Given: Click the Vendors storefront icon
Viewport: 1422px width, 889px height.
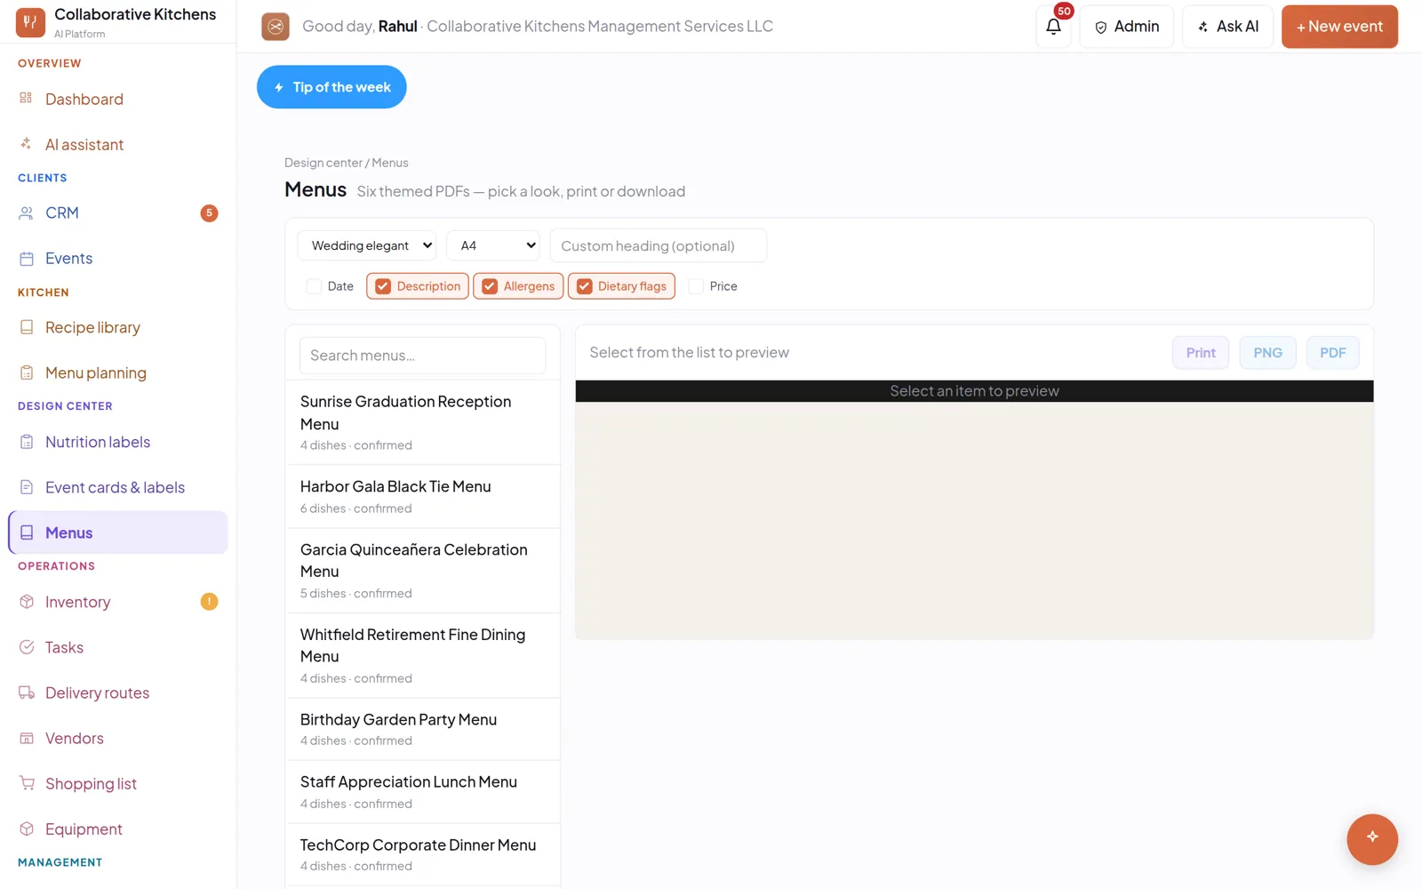Looking at the screenshot, I should tap(27, 738).
